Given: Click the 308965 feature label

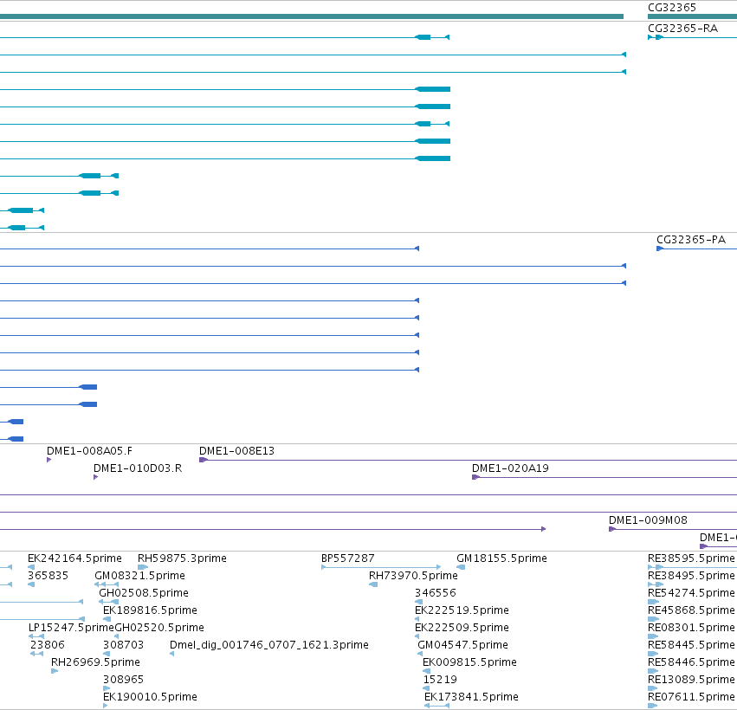Looking at the screenshot, I should 123,680.
